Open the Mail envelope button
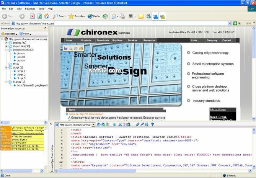This screenshot has height=178, width=256. click(114, 16)
